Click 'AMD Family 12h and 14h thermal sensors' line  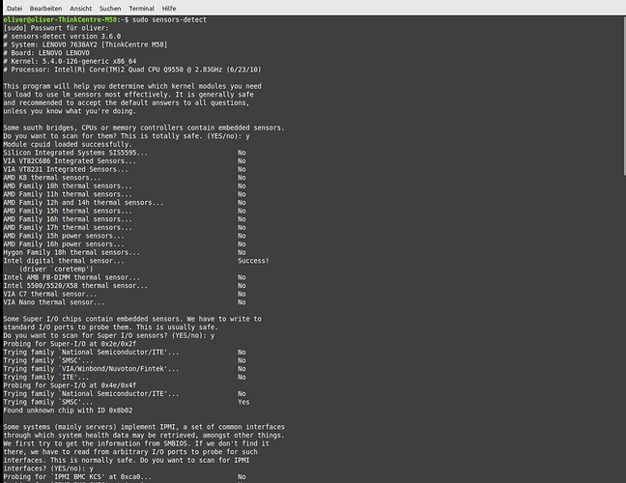(83, 203)
